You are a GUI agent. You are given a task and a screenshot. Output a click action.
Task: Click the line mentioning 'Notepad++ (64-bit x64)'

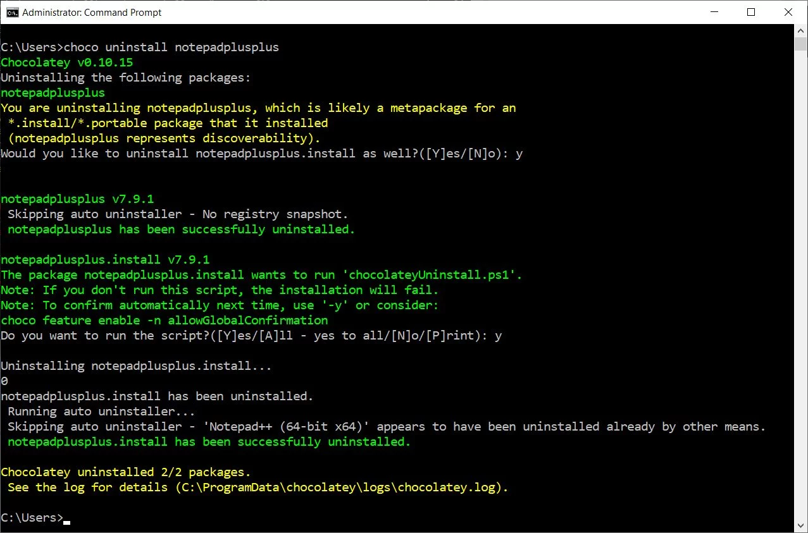click(387, 427)
